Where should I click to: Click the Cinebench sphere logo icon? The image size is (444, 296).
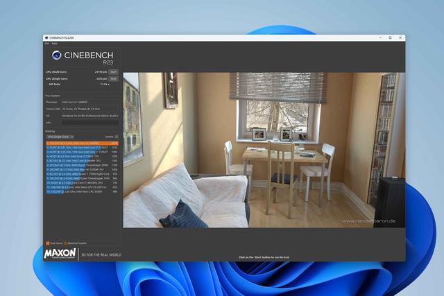[56, 55]
